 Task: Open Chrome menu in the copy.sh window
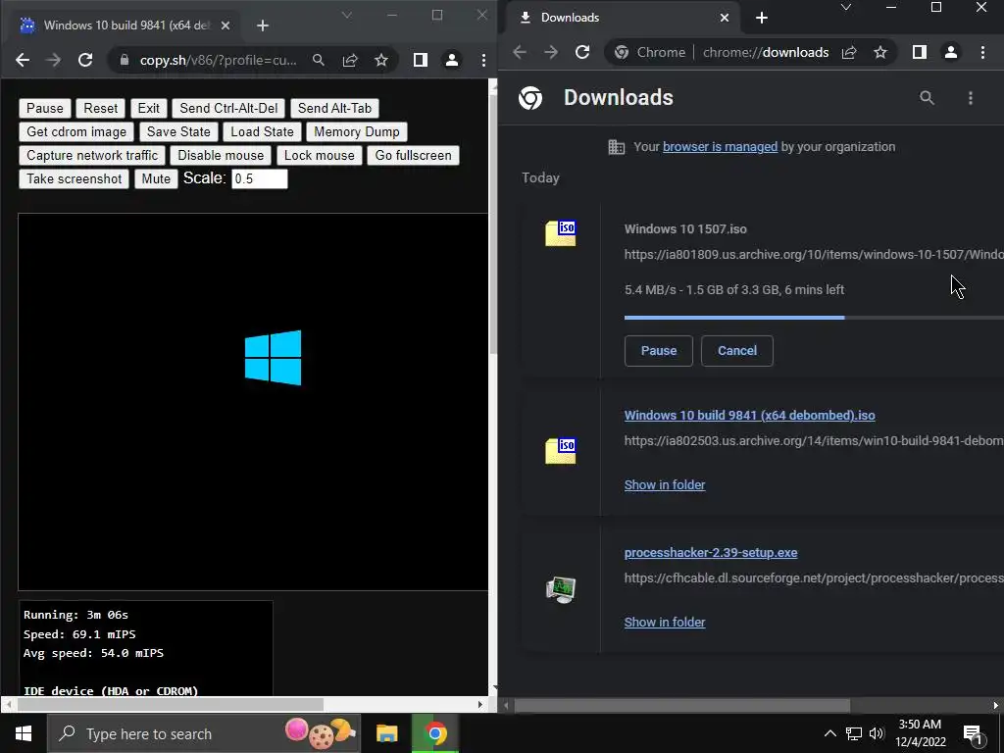tap(483, 60)
